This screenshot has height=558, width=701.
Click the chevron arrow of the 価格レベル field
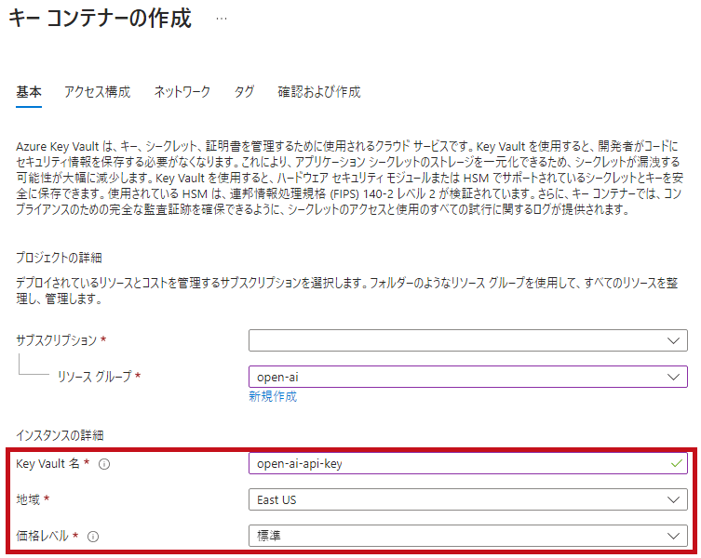click(x=673, y=536)
